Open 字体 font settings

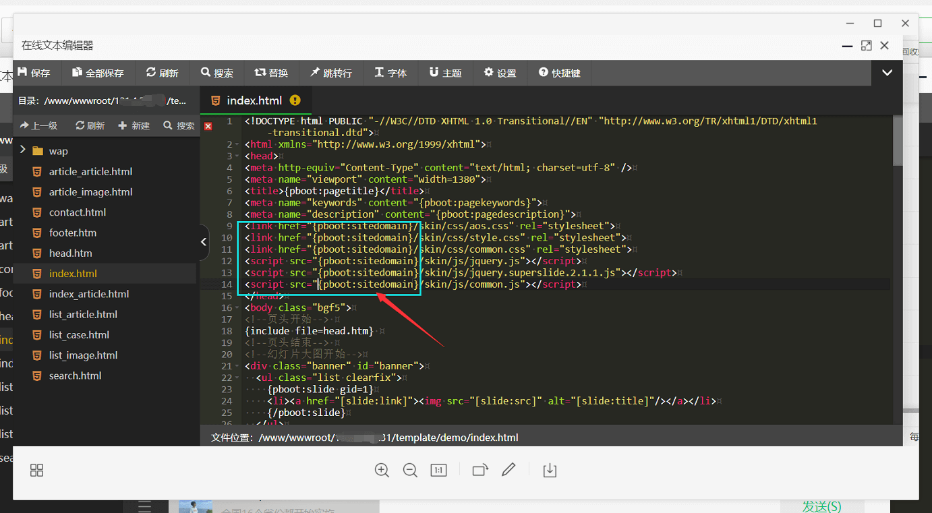point(391,73)
